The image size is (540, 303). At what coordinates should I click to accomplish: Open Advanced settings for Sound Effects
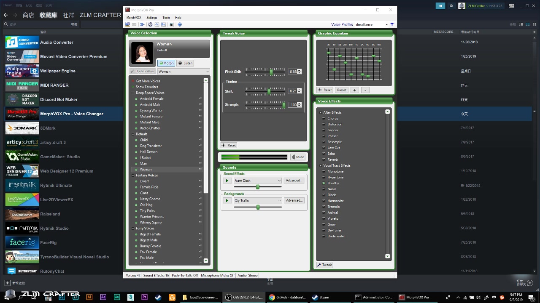[x=294, y=181]
